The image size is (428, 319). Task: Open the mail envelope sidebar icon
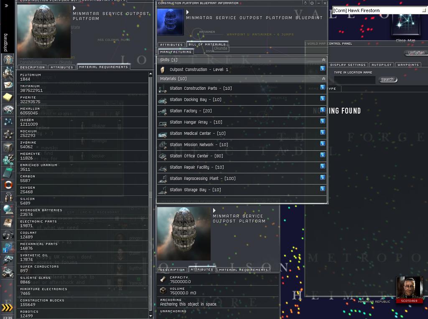(x=8, y=85)
